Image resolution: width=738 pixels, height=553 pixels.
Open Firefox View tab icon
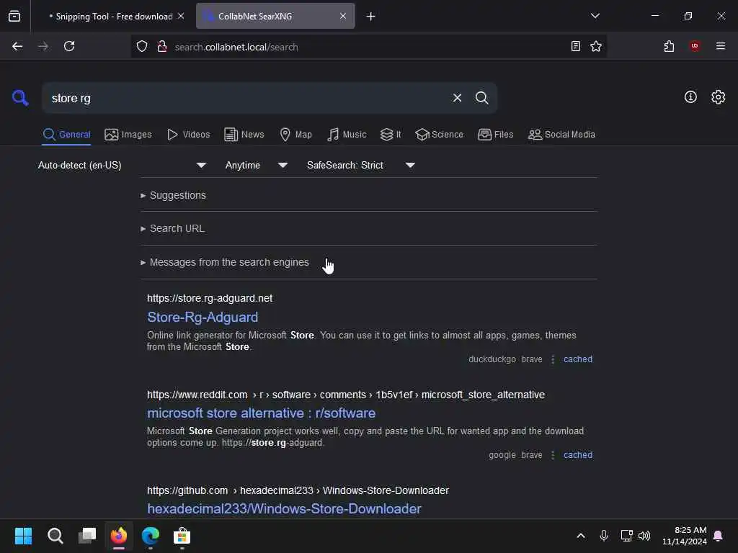tap(14, 16)
